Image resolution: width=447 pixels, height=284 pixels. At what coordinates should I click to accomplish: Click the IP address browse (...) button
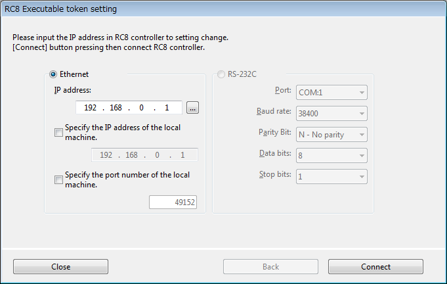pyautogui.click(x=192, y=107)
